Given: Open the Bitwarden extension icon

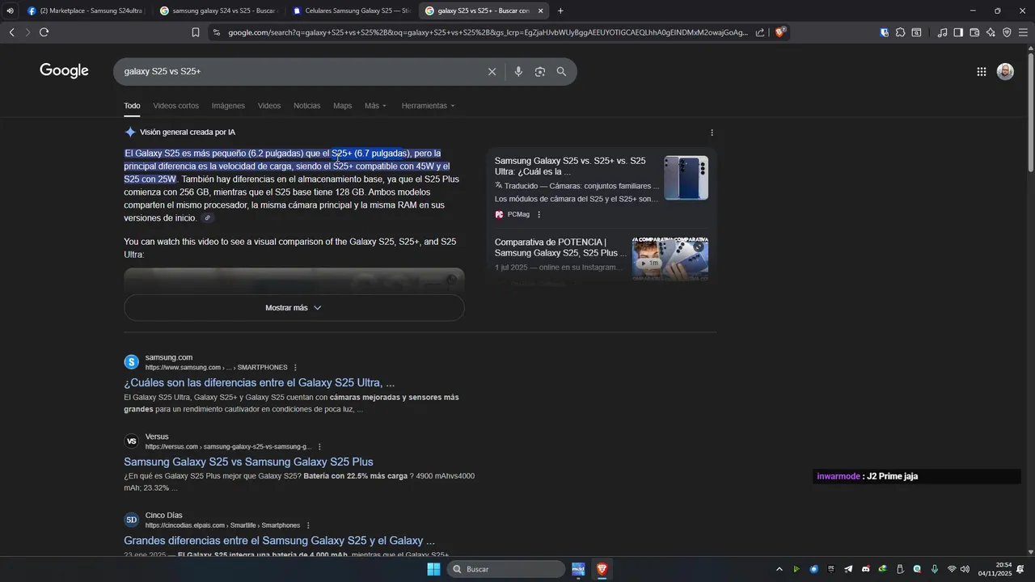Looking at the screenshot, I should 885,32.
